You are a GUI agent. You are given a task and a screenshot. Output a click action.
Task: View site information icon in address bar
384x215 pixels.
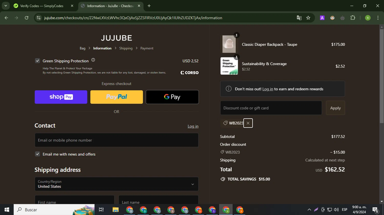pos(39,18)
